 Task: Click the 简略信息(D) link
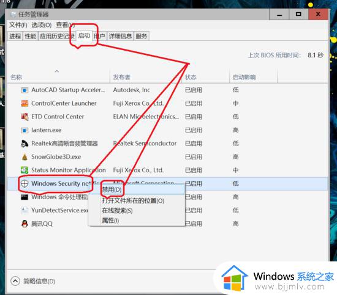(39, 281)
